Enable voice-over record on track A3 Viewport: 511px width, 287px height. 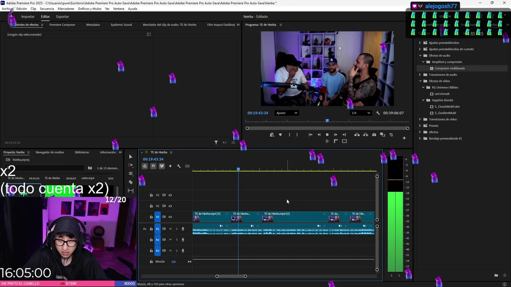pos(183,251)
